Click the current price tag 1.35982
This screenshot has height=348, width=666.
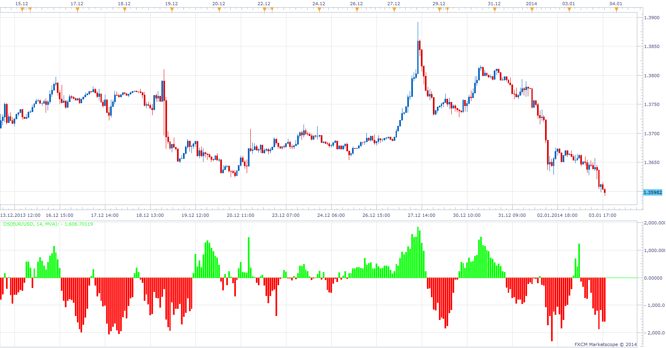click(x=653, y=192)
